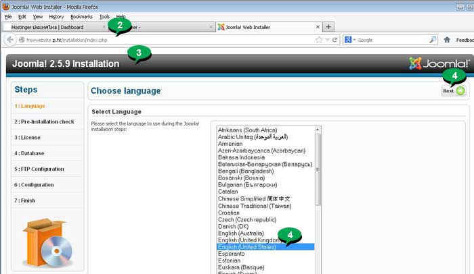
Task: Select Arabic Unitag in the language list
Action: (x=265, y=137)
